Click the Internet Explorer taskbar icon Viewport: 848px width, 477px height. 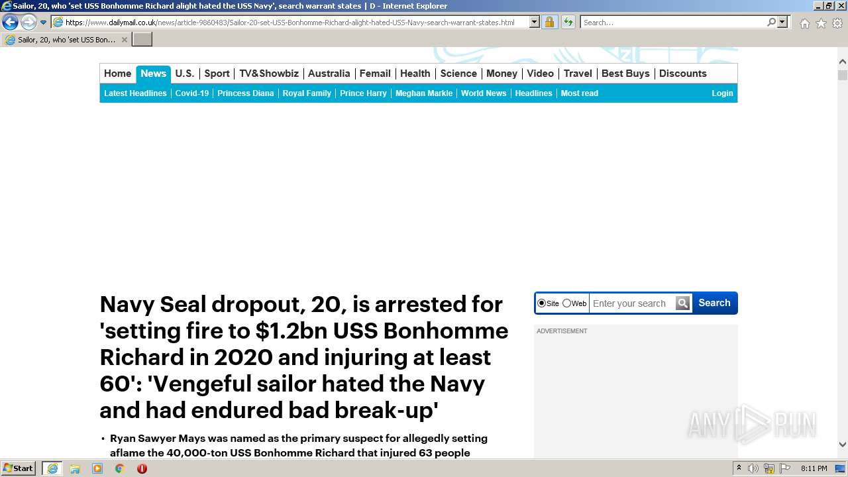(52, 468)
